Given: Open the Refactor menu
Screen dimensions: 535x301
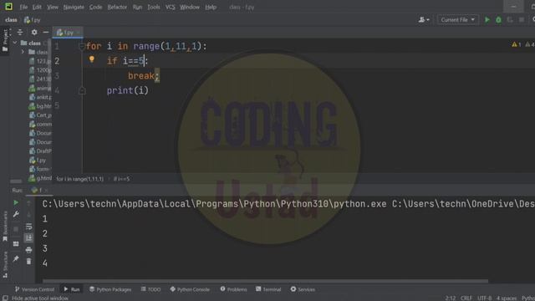Looking at the screenshot, I should 117,7.
